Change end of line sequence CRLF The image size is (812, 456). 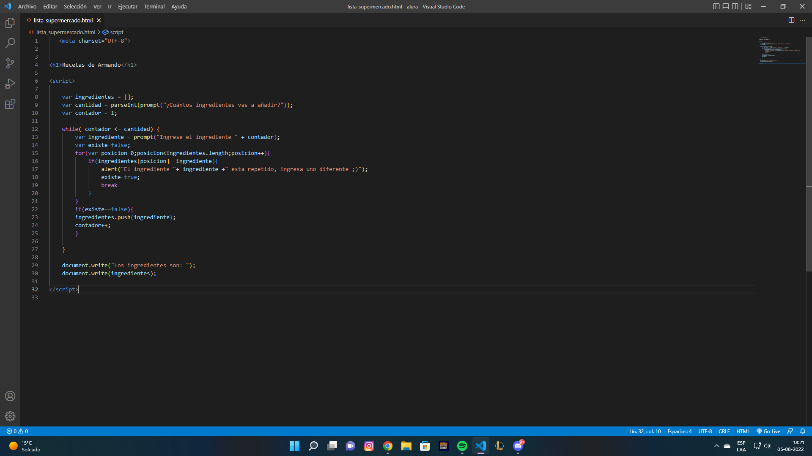[724, 431]
